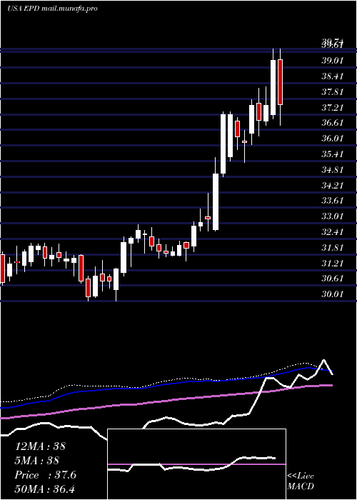Click the 32.41 price axis label
The width and height of the screenshot is (357, 500).
332,232
